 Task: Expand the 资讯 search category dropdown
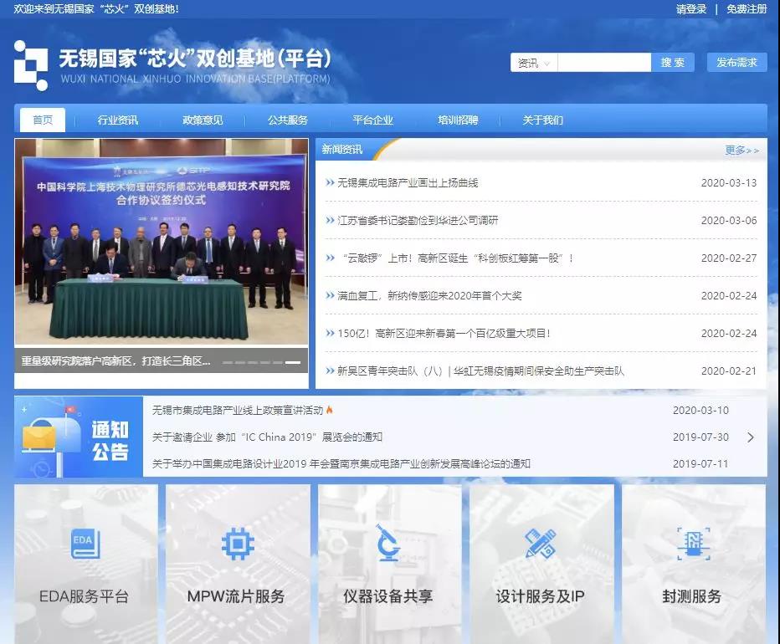(x=534, y=63)
